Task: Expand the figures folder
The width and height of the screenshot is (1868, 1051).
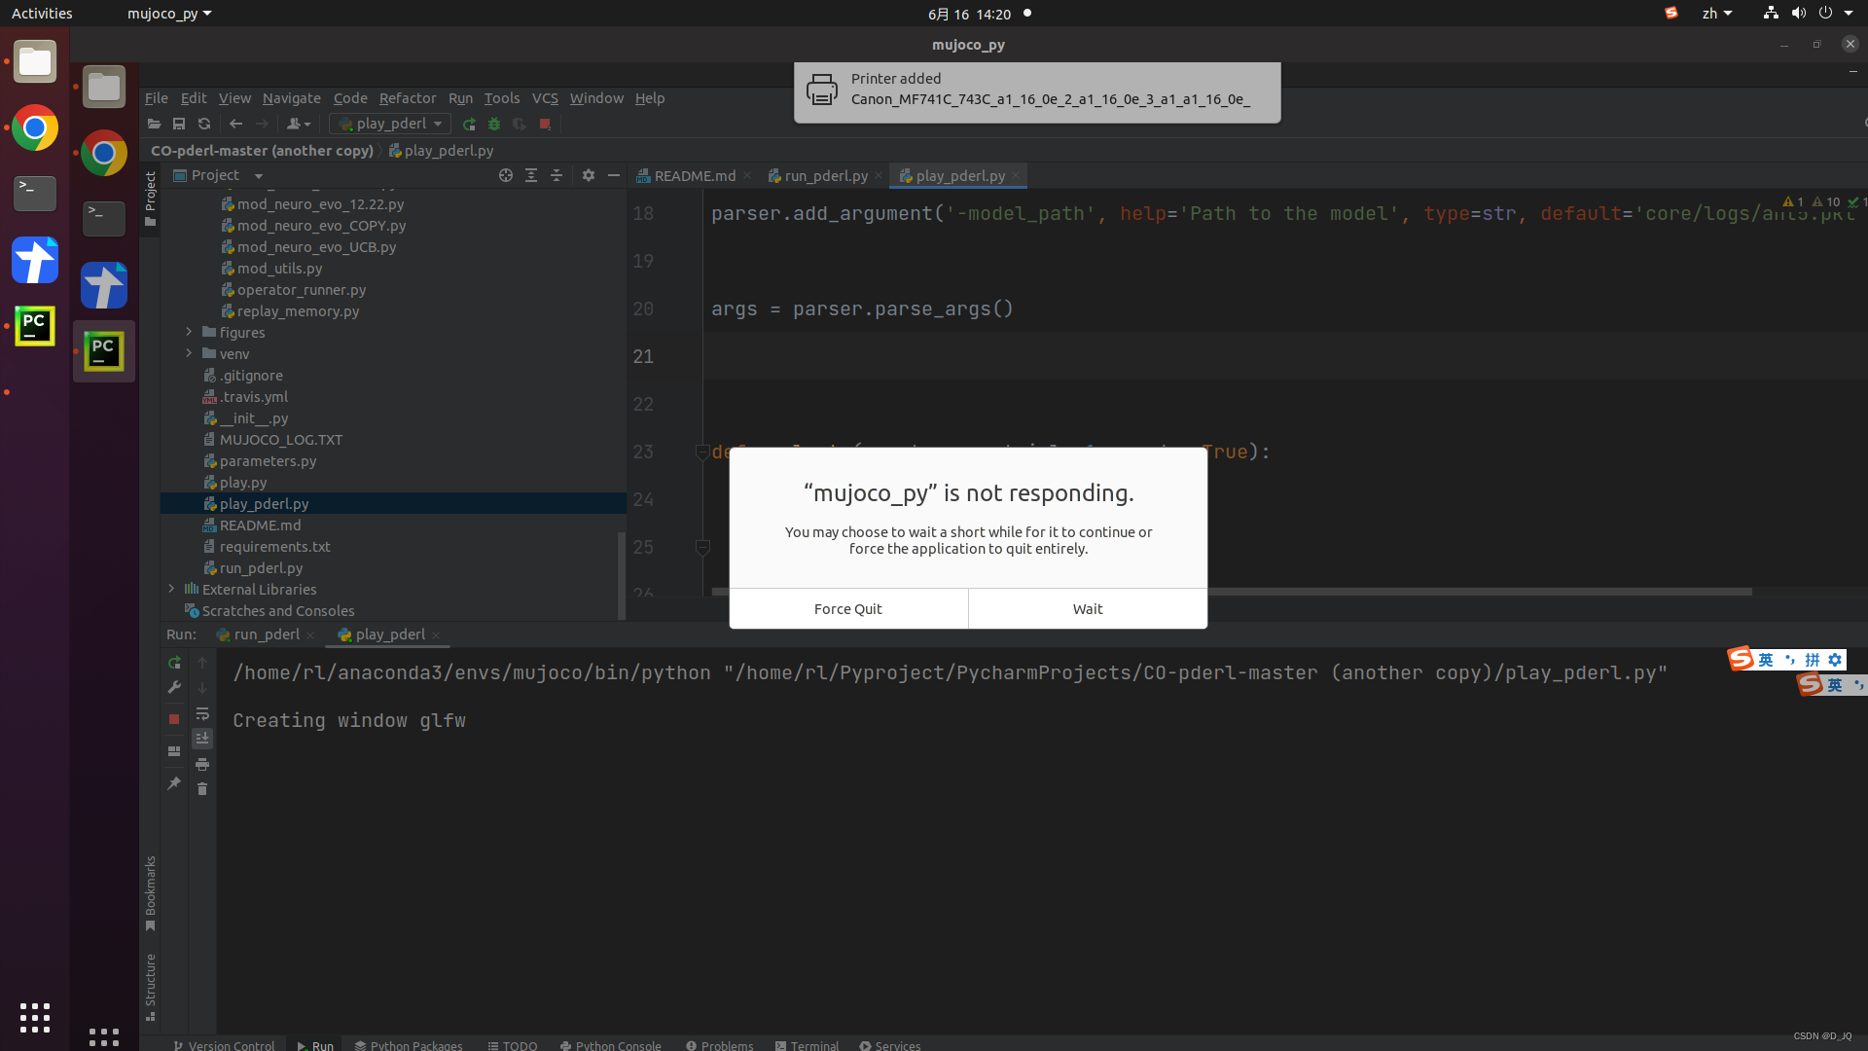Action: [x=190, y=332]
